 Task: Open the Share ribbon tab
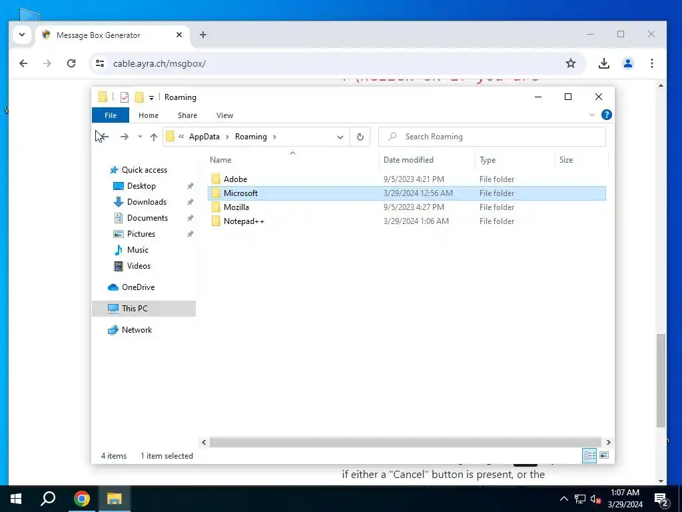[x=187, y=115]
